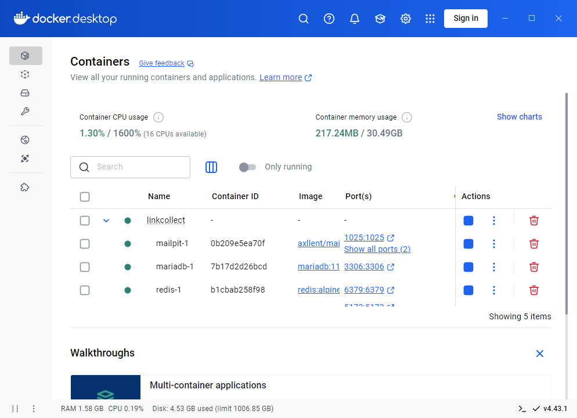The width and height of the screenshot is (577, 418).
Task: Click the linkcollect stack name
Action: pos(165,220)
